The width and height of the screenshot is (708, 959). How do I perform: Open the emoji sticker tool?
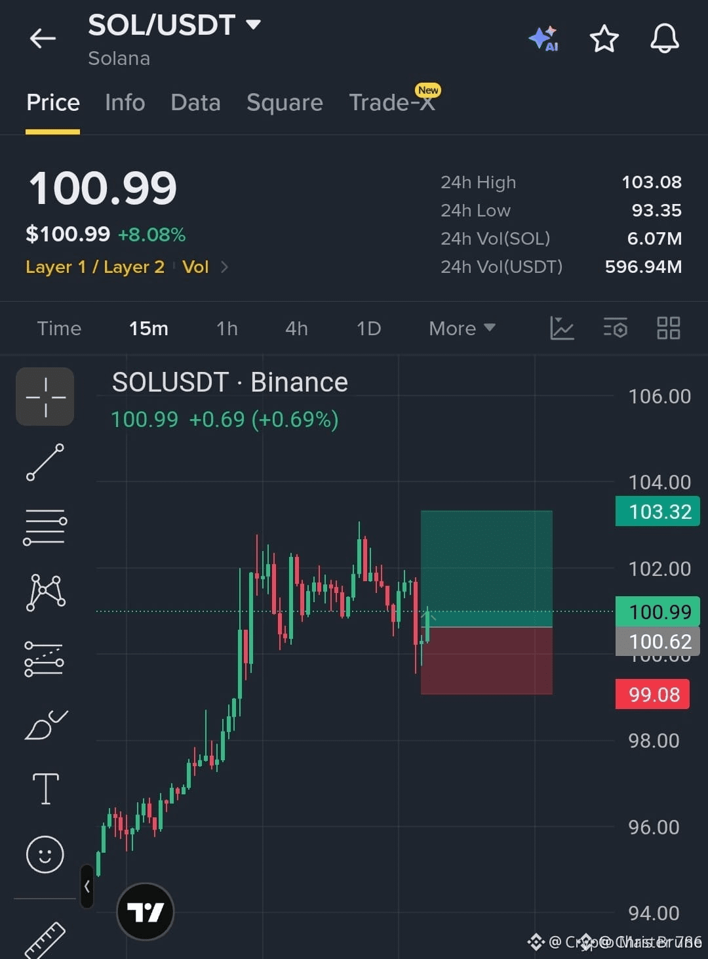[x=45, y=854]
